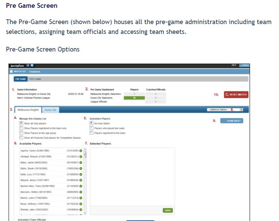279x221 pixels.
Task: Click the home icon beside Match List
Action: [11, 72]
